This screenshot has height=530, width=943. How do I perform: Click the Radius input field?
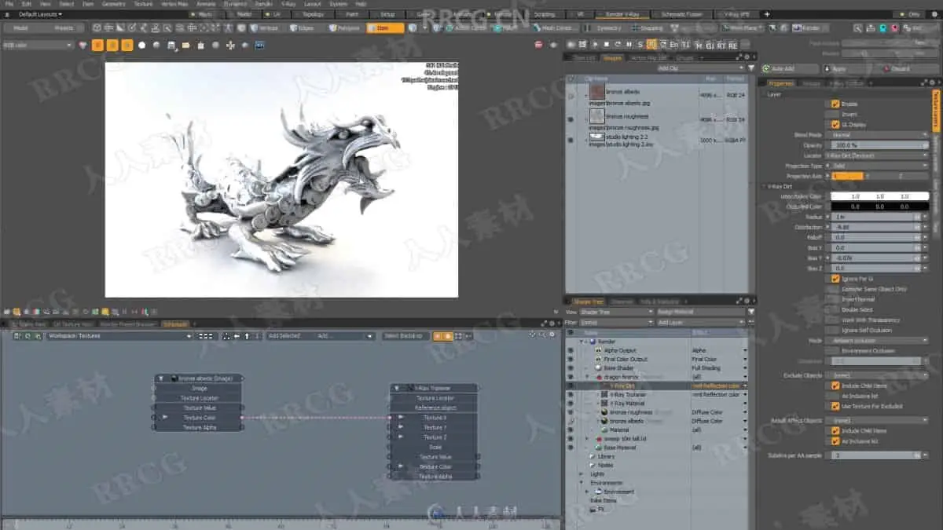(x=872, y=217)
